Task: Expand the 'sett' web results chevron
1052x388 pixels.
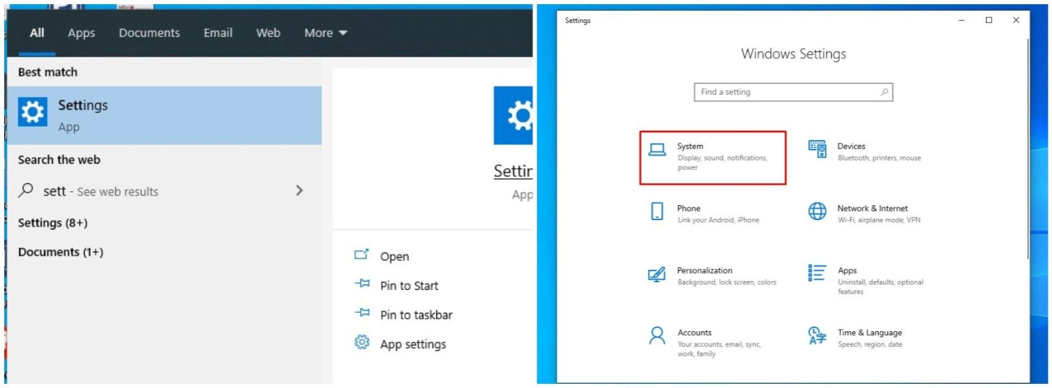Action: click(299, 190)
